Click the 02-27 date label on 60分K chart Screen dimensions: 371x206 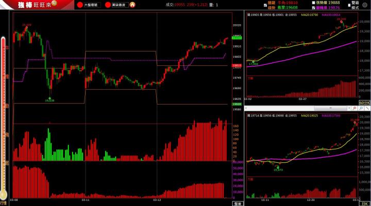pos(302,99)
